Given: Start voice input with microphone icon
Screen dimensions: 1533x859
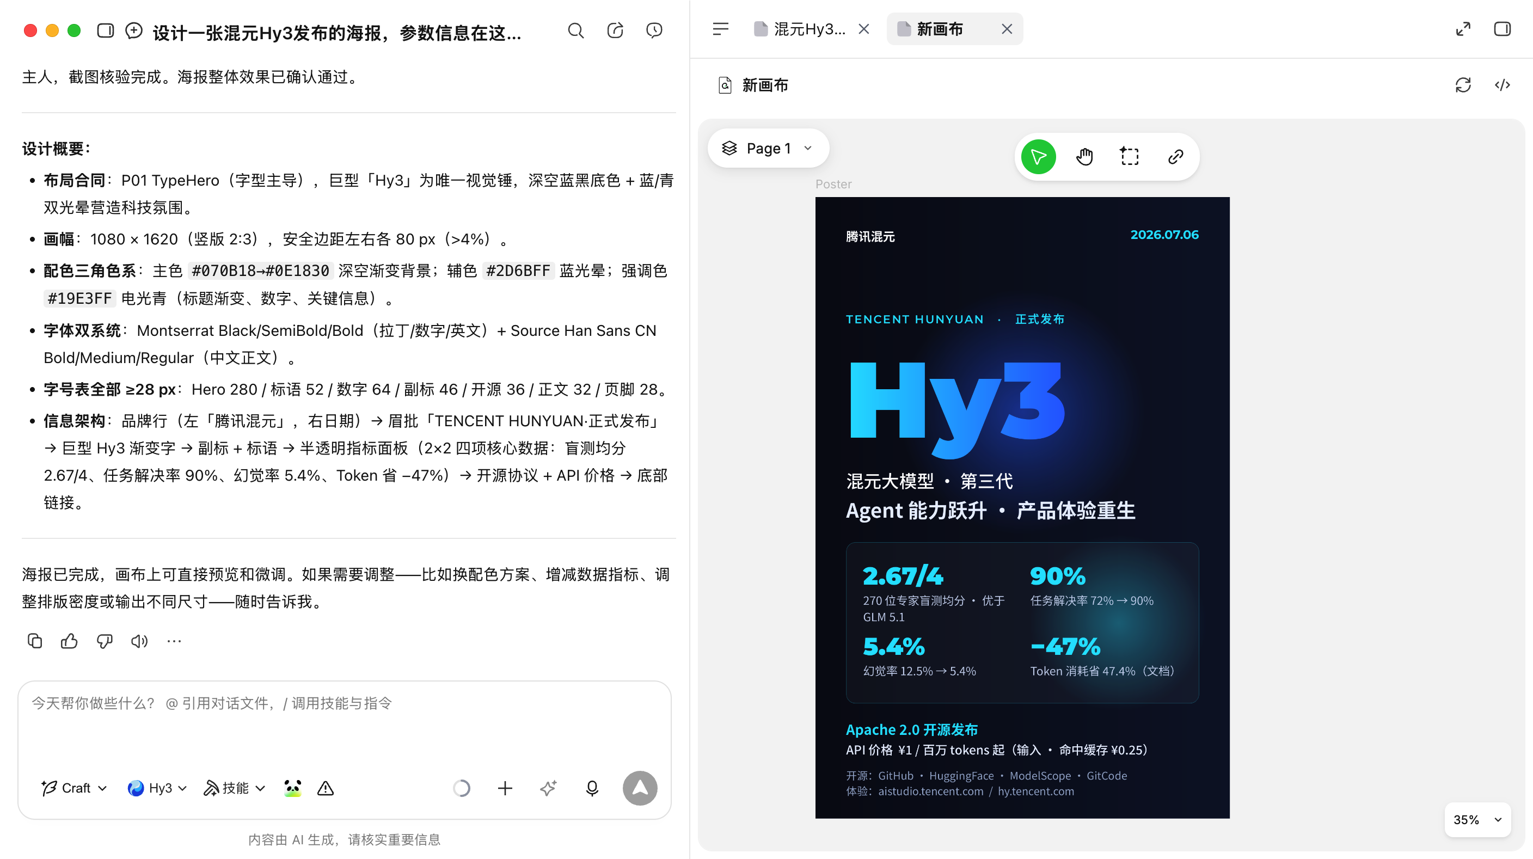Looking at the screenshot, I should 592,788.
